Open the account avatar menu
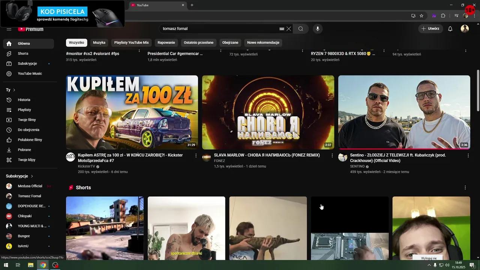The height and width of the screenshot is (270, 480). point(465,29)
